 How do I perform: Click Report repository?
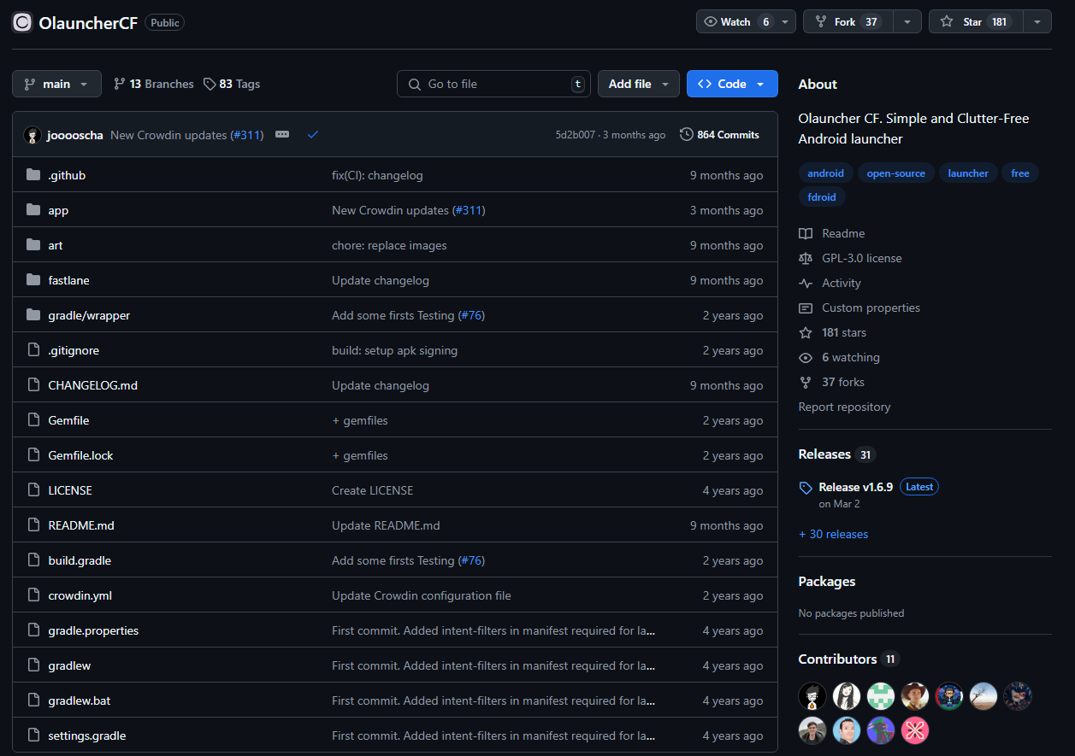(x=844, y=407)
